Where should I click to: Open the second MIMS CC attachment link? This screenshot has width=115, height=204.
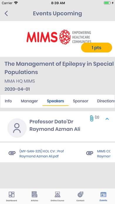(104, 154)
